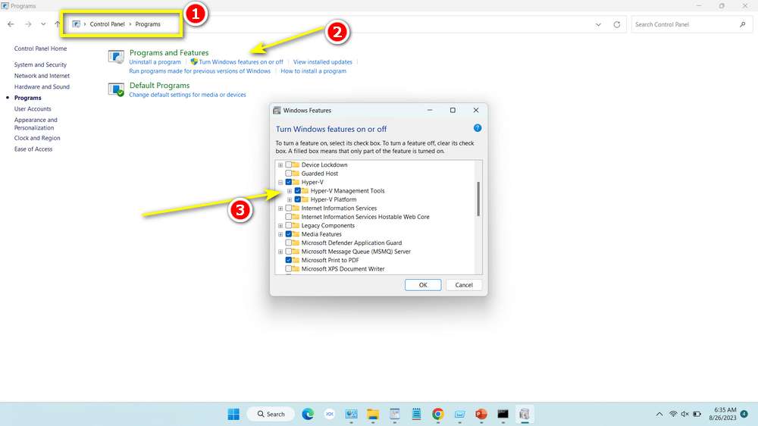Screen dimensions: 758x426
Task: Click the Wi-Fi icon in system tray
Action: tap(673, 414)
